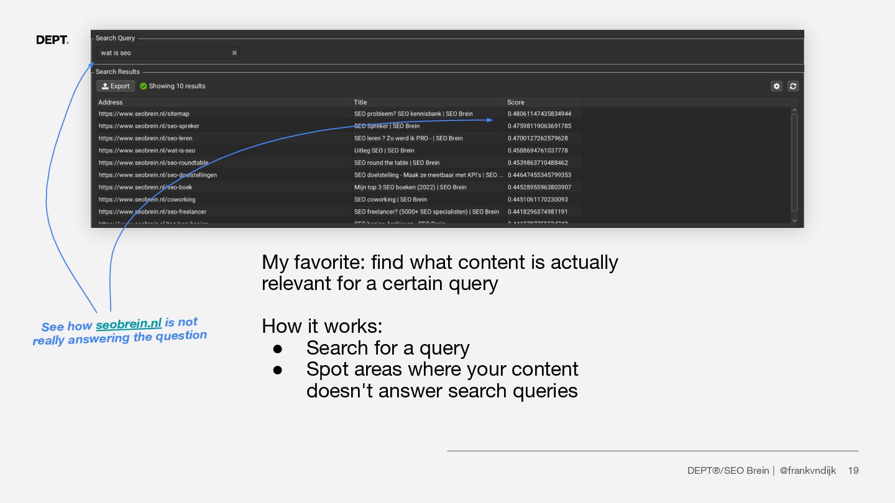Sort by the Score column header

[x=515, y=102]
